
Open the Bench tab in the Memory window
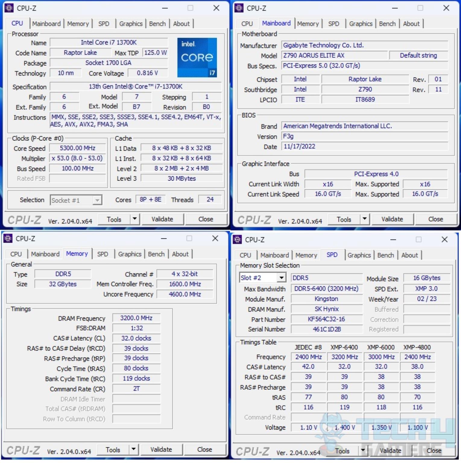[x=156, y=254]
